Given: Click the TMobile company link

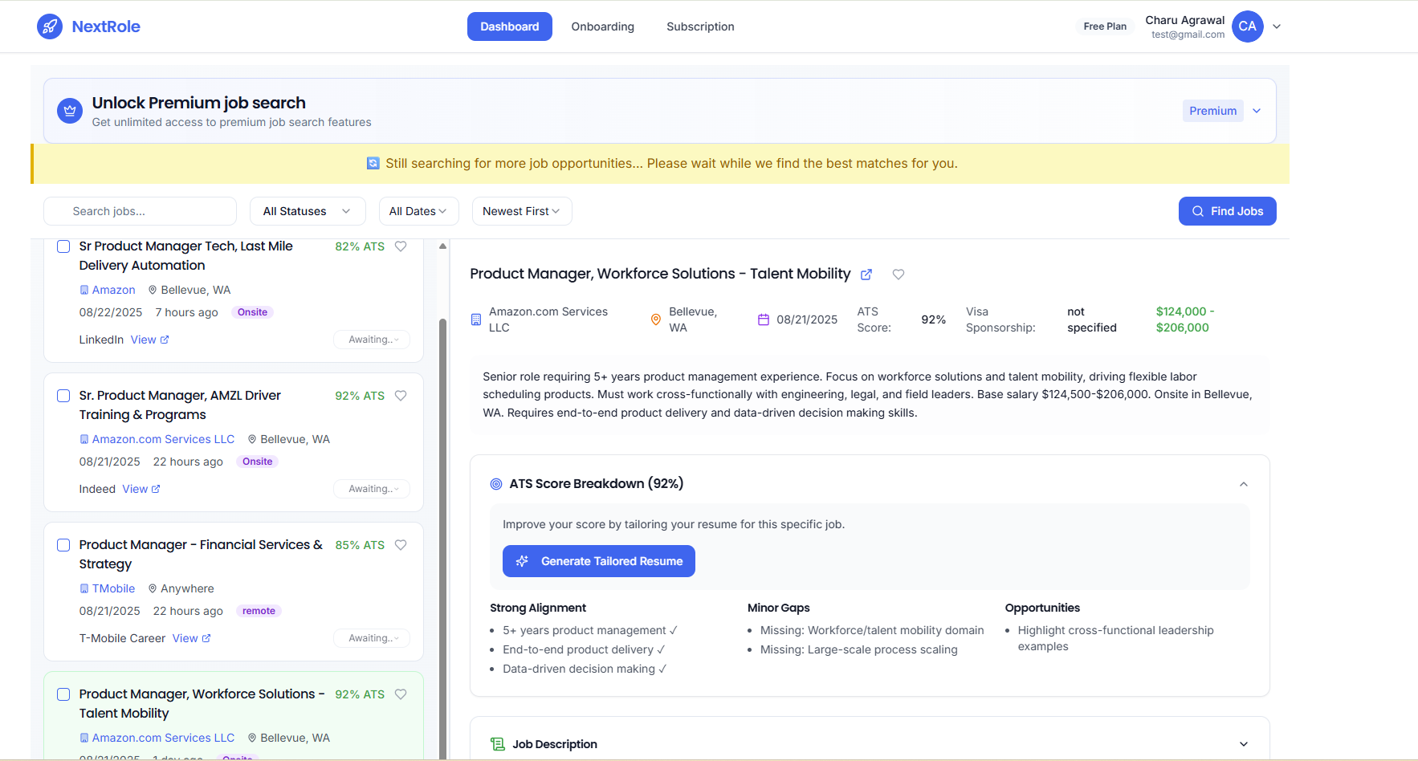Looking at the screenshot, I should pos(113,588).
